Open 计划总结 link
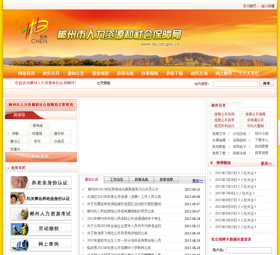280x255 pixels. 239,134
